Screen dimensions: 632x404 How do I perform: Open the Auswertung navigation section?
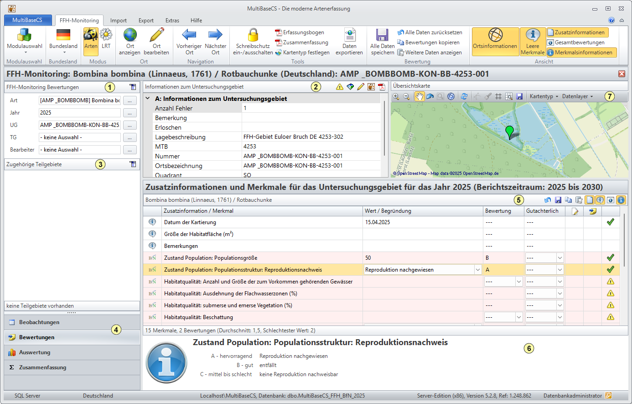35,352
